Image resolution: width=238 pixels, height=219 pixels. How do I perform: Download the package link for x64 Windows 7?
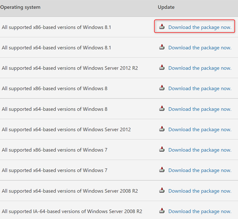[x=200, y=170]
